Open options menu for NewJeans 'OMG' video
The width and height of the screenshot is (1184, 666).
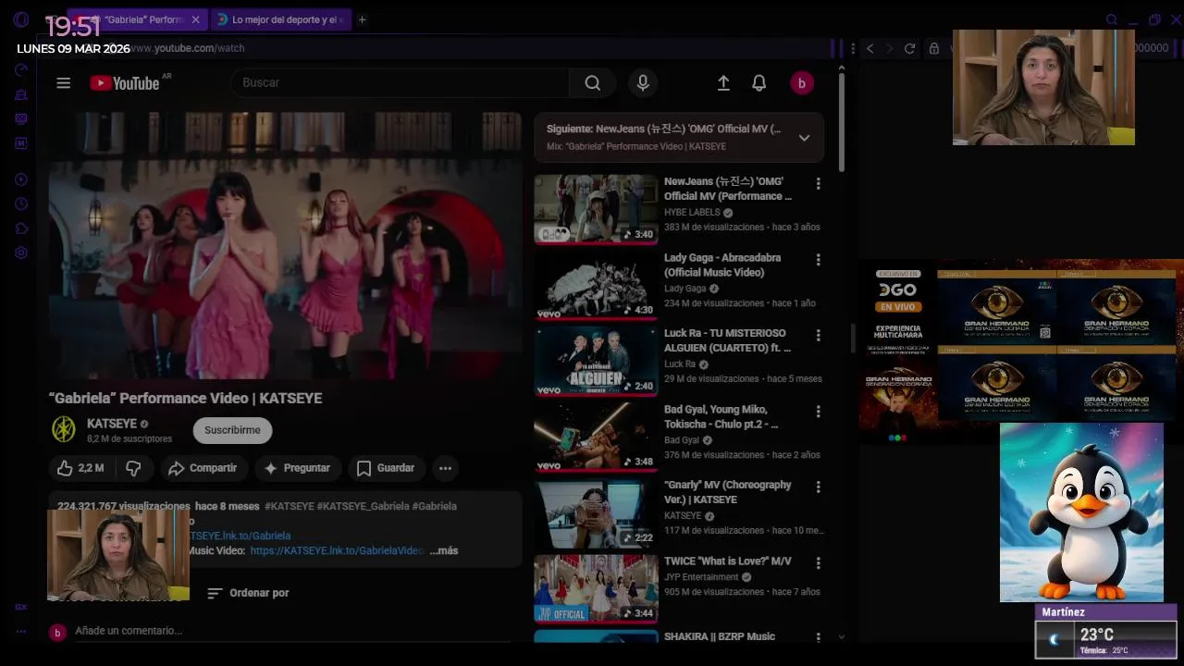tap(818, 184)
